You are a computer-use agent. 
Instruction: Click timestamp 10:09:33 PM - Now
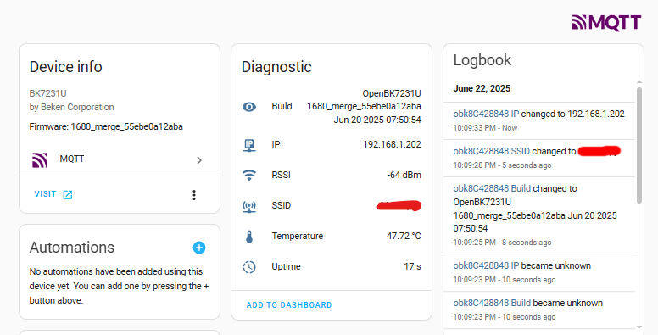point(485,128)
